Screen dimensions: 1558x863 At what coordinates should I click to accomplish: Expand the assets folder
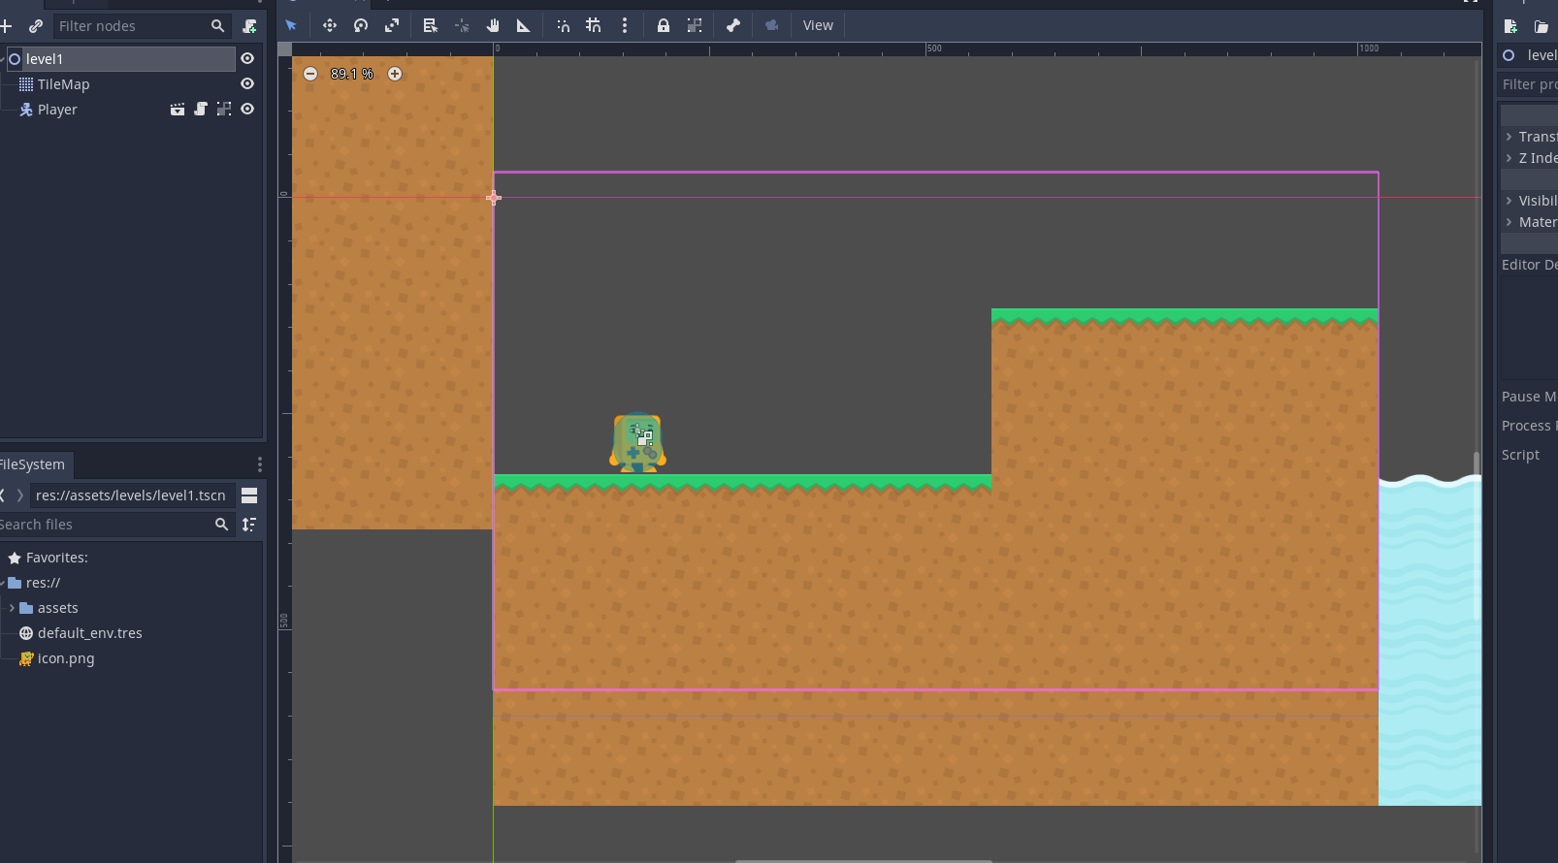12,608
